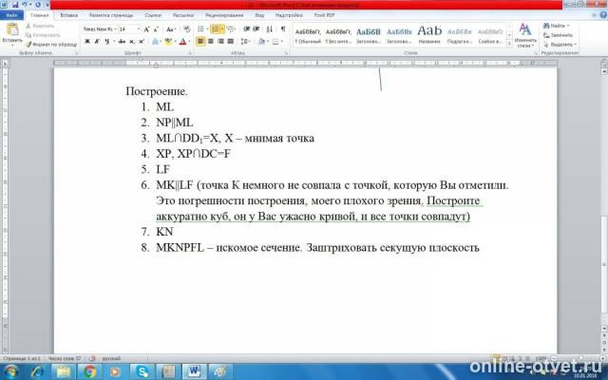Decrease paragraph indent
608x380 pixels.
(x=247, y=29)
